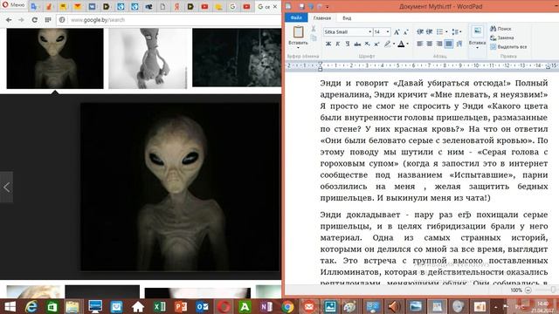Open the Opera Speed Dial grid icon
Screen dimensions: 559x314
[x=48, y=20]
